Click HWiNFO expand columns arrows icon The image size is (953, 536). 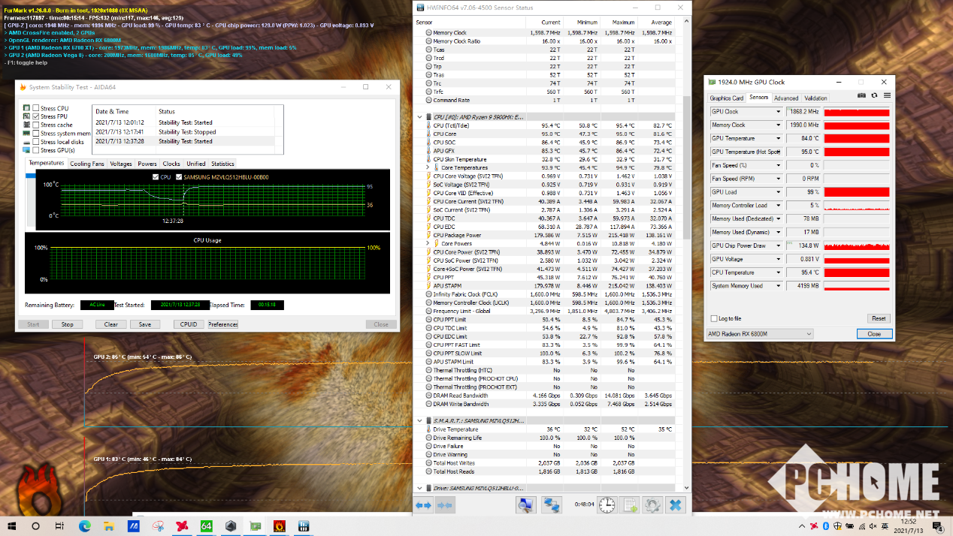(x=424, y=506)
